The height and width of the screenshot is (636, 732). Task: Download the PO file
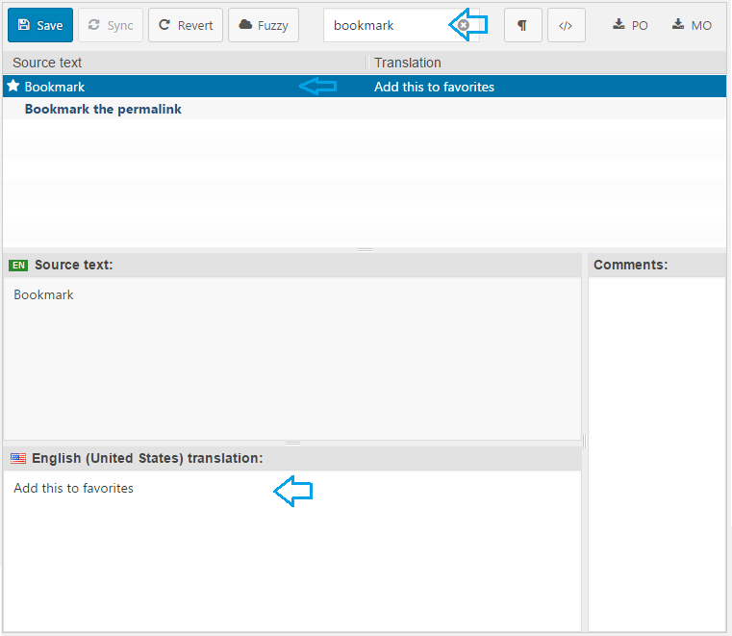click(x=631, y=25)
